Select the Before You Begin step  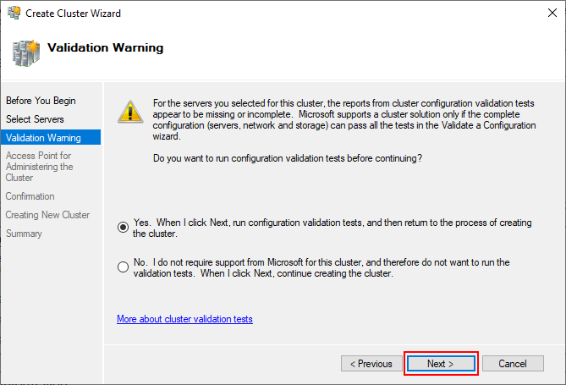(x=41, y=101)
